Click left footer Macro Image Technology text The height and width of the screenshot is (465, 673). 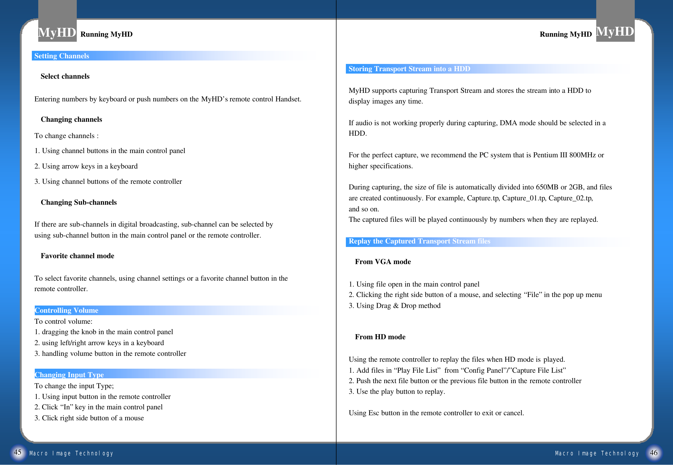pos(71,453)
